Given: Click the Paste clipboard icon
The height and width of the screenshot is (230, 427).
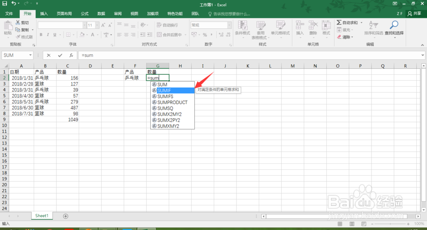Looking at the screenshot, I should tap(8, 26).
